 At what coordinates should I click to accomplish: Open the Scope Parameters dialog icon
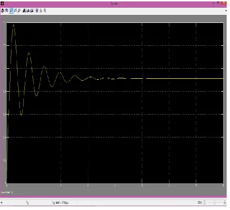click(x=6, y=10)
